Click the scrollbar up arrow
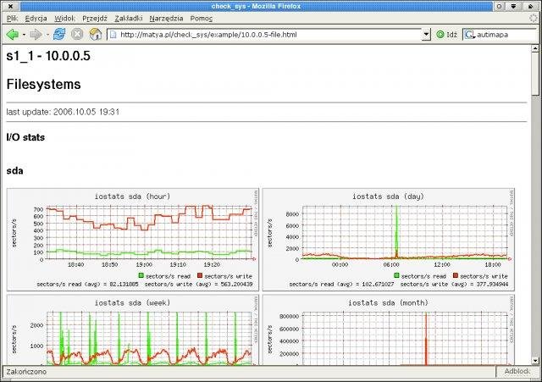Screen dimensions: 542x382 [x=535, y=48]
